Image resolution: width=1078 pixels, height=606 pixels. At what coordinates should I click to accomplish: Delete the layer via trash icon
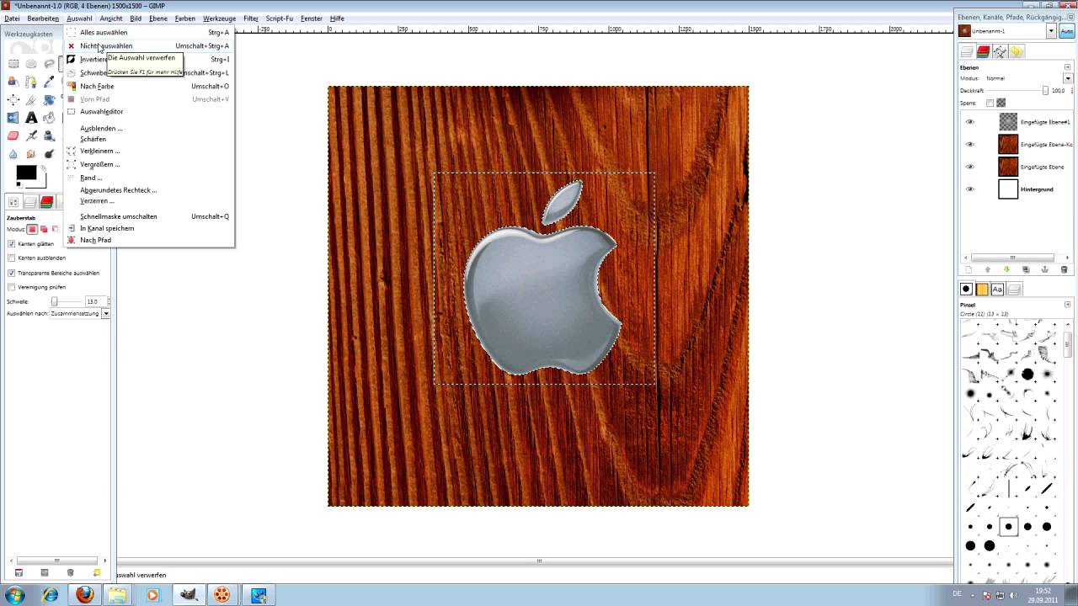tap(1064, 269)
